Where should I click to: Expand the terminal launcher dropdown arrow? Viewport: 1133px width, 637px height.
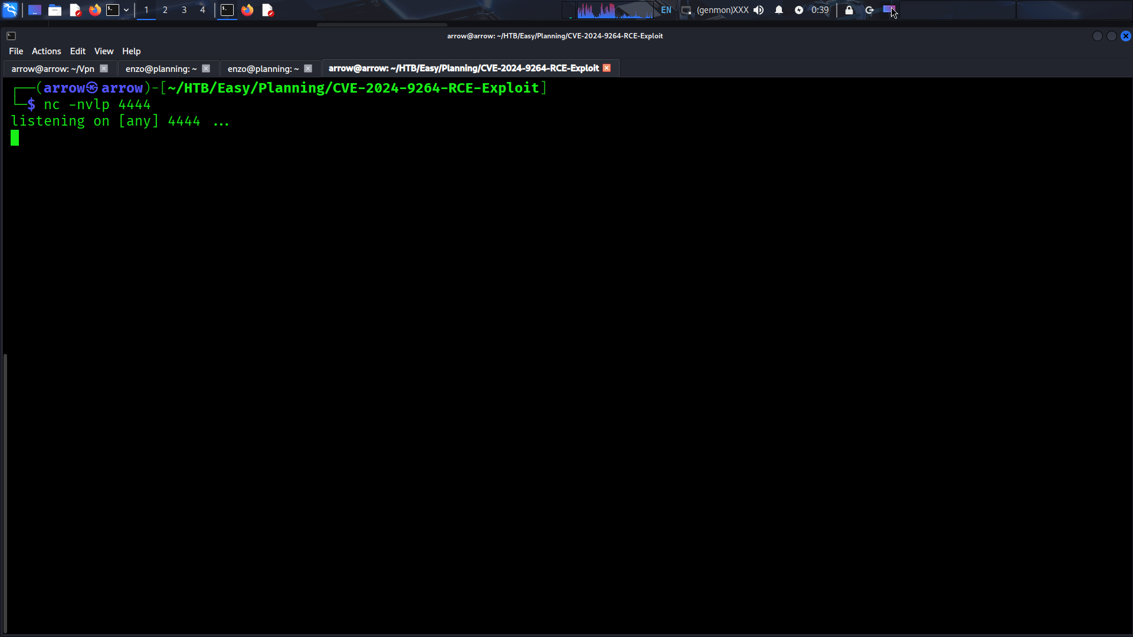pos(126,10)
